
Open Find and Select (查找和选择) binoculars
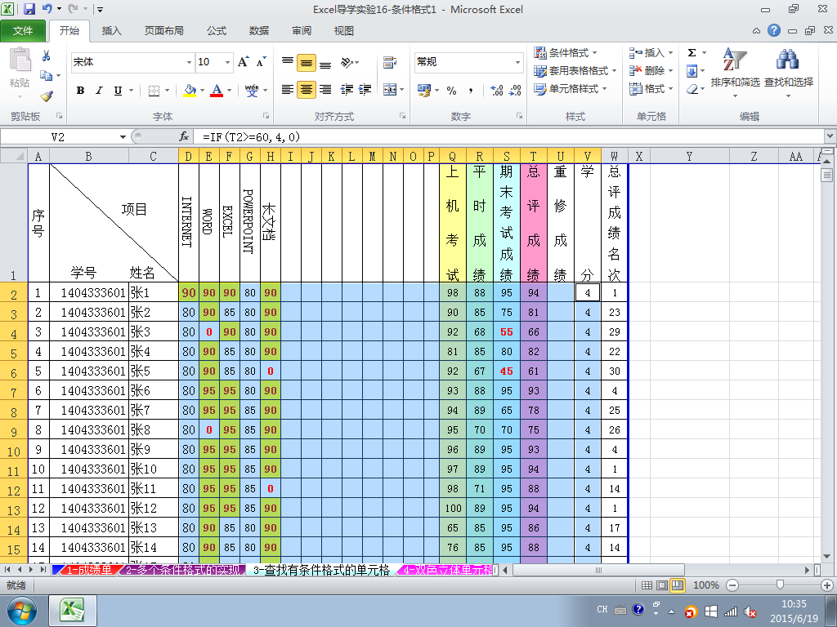pyautogui.click(x=789, y=73)
